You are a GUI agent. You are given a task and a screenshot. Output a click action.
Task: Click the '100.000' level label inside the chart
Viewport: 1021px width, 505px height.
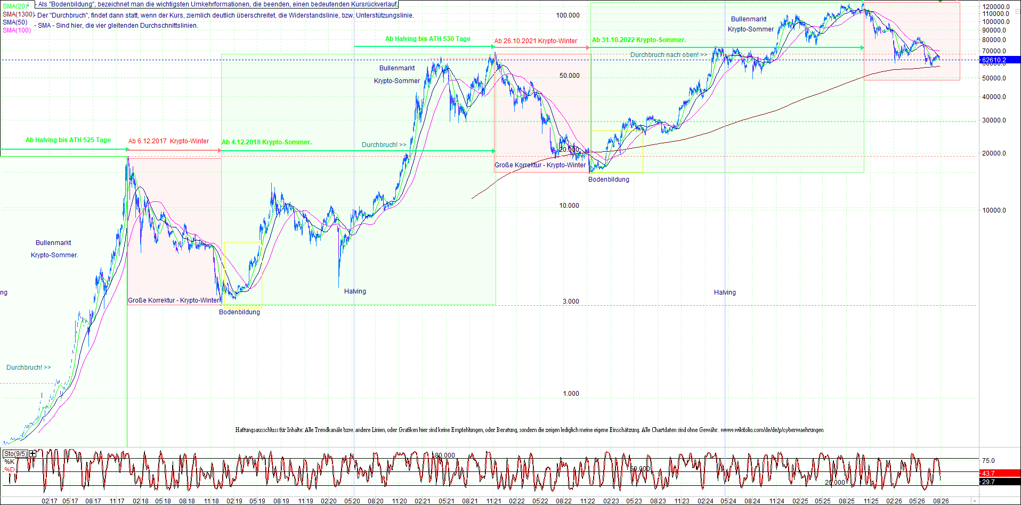coord(568,15)
